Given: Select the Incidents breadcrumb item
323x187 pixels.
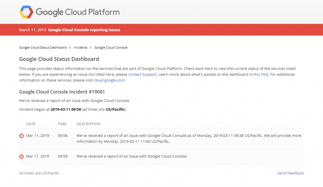Looking at the screenshot, I should (80, 47).
